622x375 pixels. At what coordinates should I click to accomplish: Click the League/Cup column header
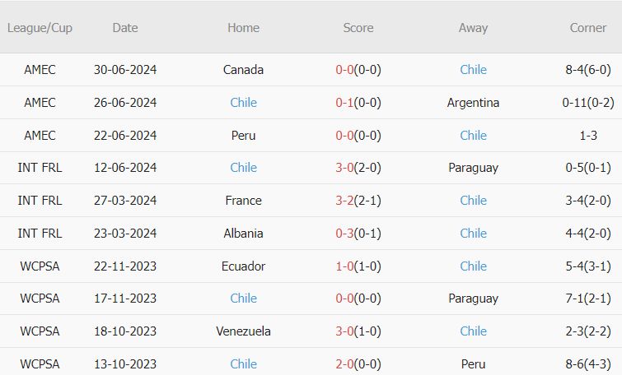(x=40, y=28)
